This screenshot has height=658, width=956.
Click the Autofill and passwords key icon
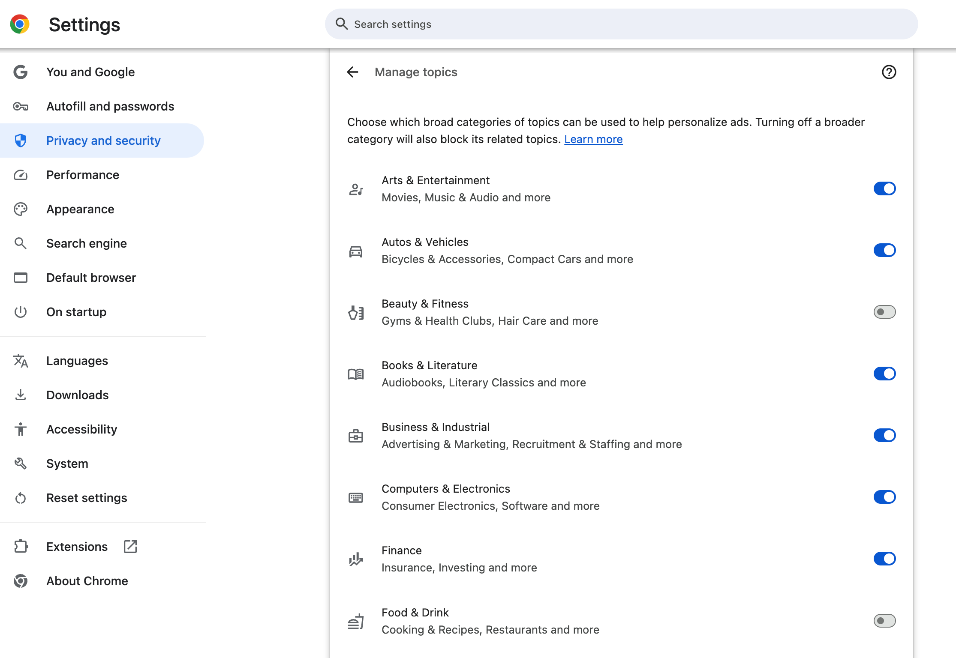(x=21, y=106)
